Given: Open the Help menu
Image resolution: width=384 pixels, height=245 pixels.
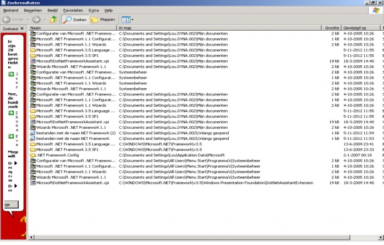Looking at the screenshot, I should [x=109, y=10].
